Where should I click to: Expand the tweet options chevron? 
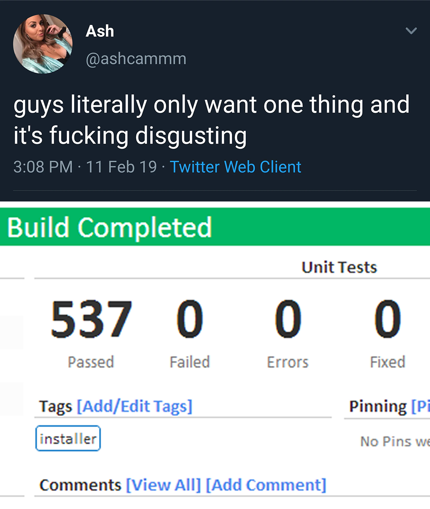point(411,31)
